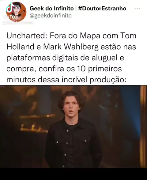Viewport: 147px width, 180px height.
Task: Open the three-dot more options menu
Action: click(x=137, y=8)
